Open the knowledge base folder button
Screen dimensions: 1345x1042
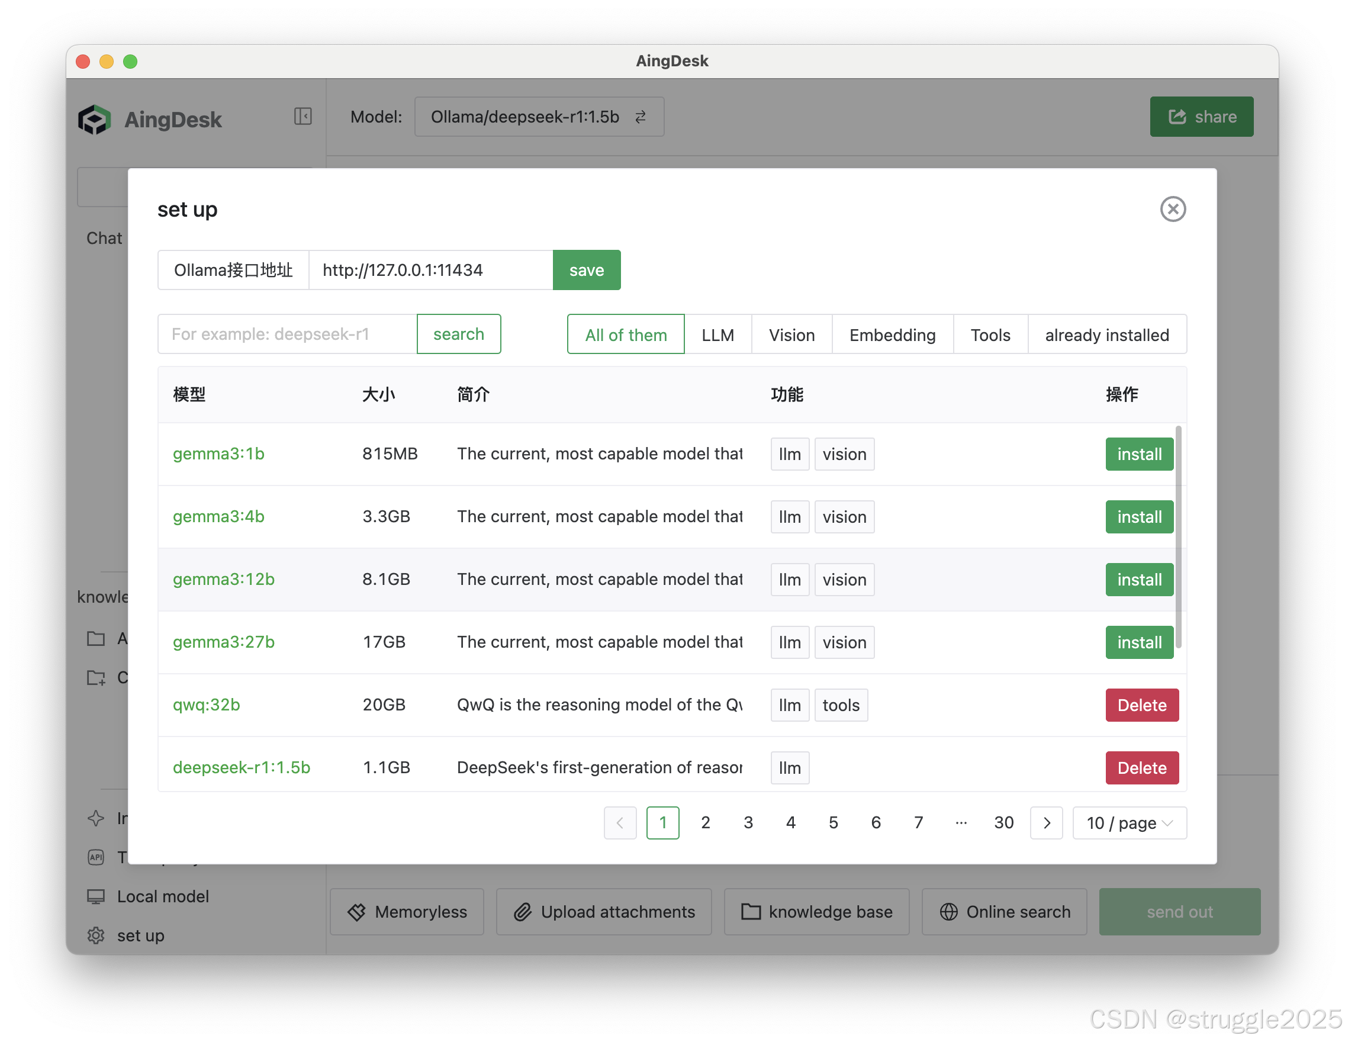click(x=816, y=911)
